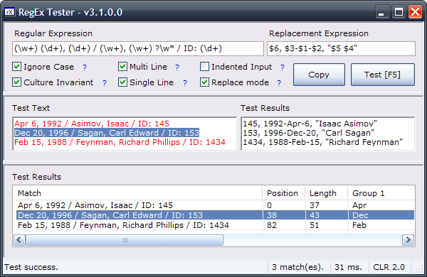The height and width of the screenshot is (277, 427).
Task: Click Length value 51 in results grid
Action: click(315, 225)
